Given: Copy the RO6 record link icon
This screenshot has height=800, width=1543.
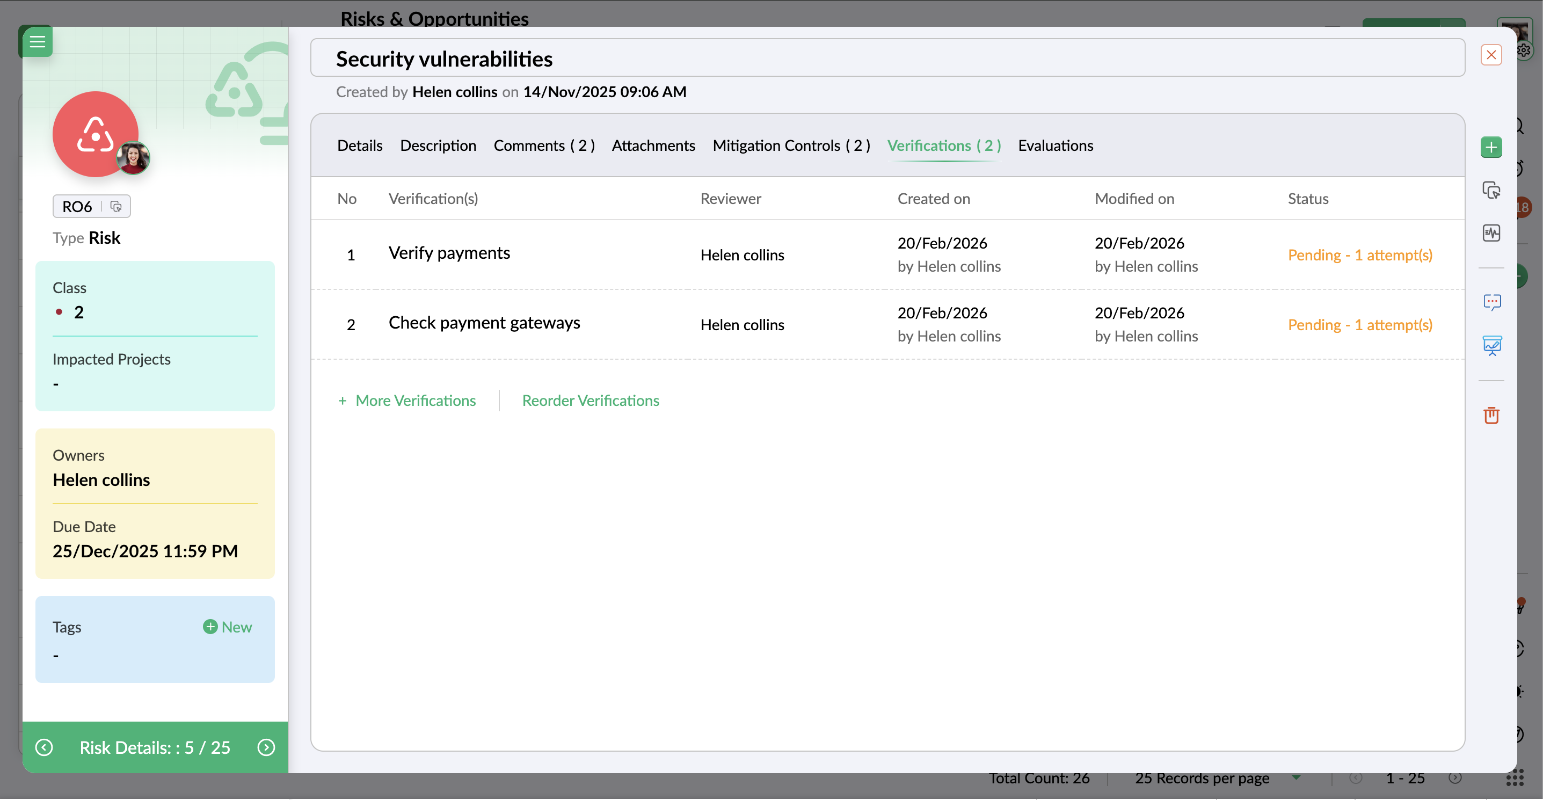Looking at the screenshot, I should point(116,207).
